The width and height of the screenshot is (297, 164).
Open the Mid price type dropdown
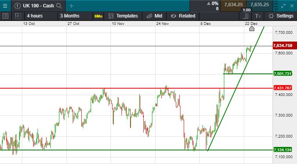pyautogui.click(x=154, y=16)
